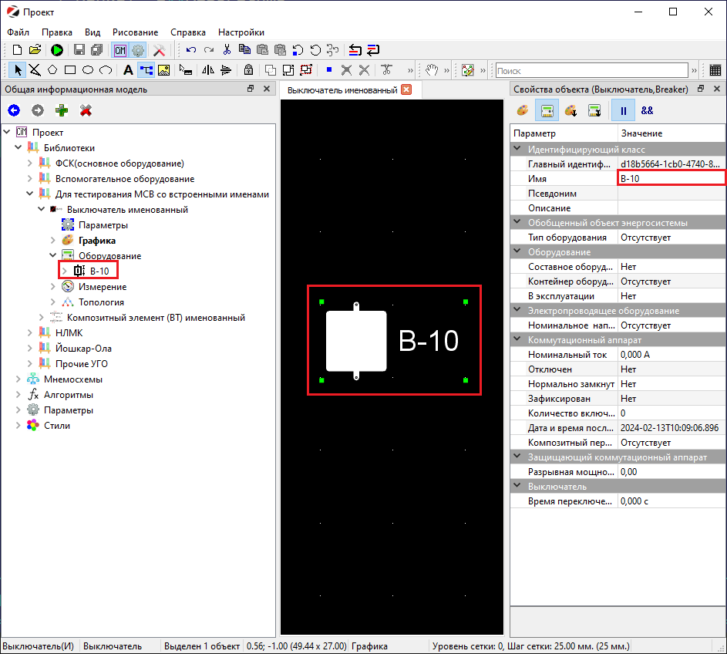
Task: Click the blue back arrow icon
Action: pos(13,111)
